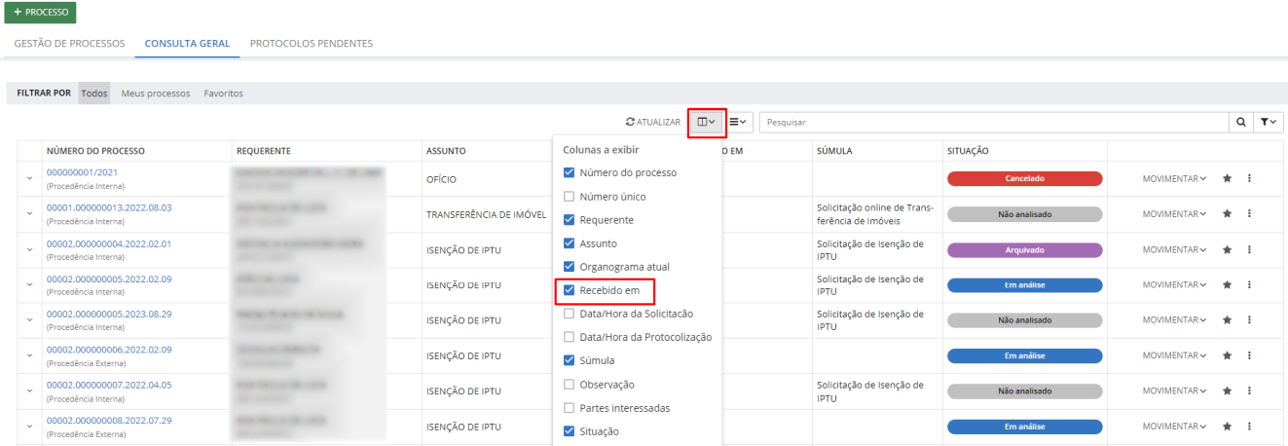Image resolution: width=1288 pixels, height=446 pixels.
Task: Open the Gestão de Processos tab
Action: pyautogui.click(x=69, y=44)
